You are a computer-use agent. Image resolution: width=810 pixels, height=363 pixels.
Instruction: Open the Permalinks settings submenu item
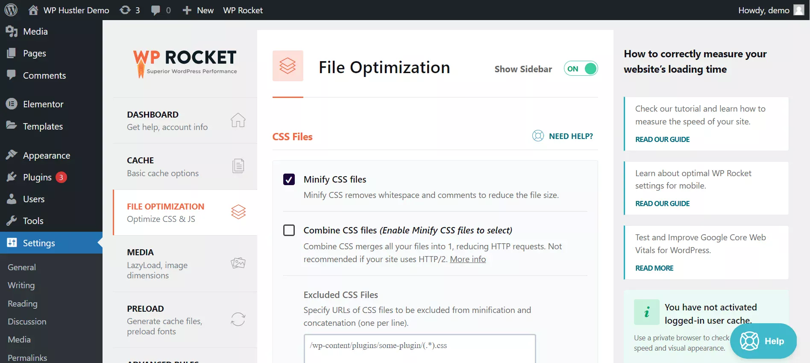click(x=27, y=357)
